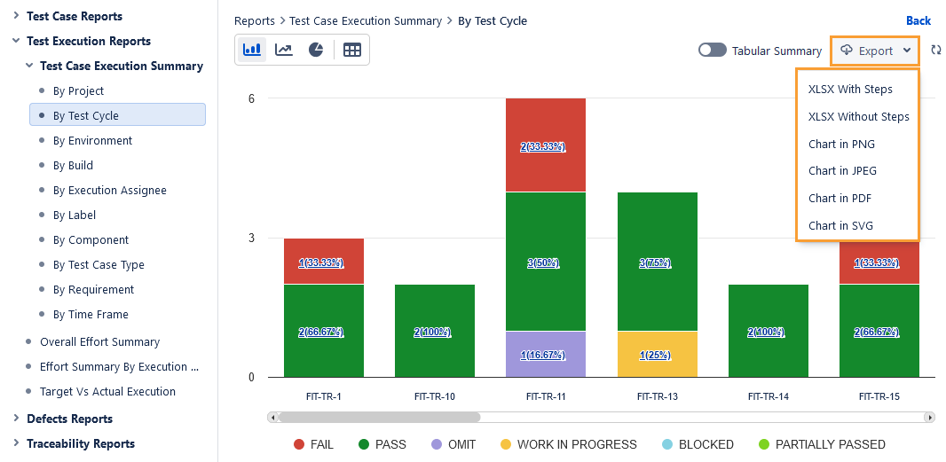
Task: Choose XLSX With Steps export option
Action: [850, 89]
